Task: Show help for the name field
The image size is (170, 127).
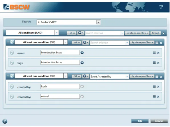Action: (82, 53)
